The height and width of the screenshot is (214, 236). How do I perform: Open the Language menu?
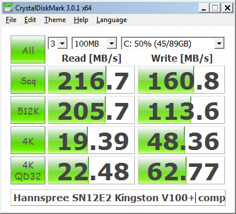[x=112, y=20]
